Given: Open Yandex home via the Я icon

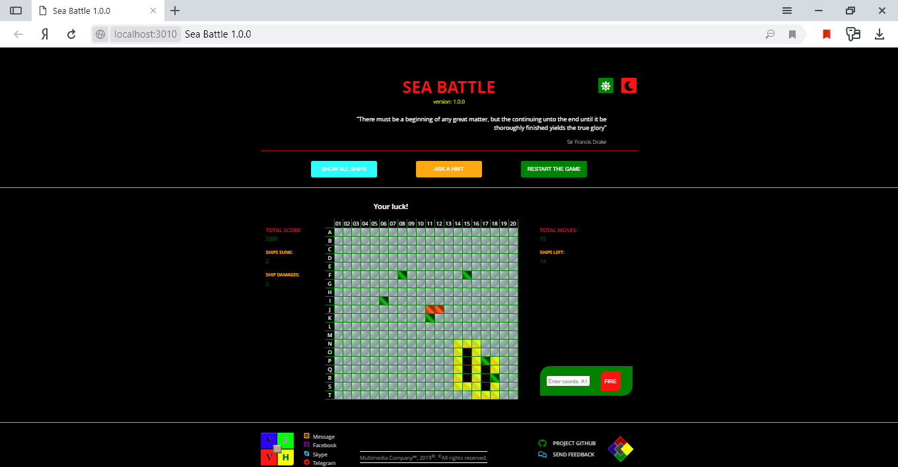Looking at the screenshot, I should click(45, 34).
